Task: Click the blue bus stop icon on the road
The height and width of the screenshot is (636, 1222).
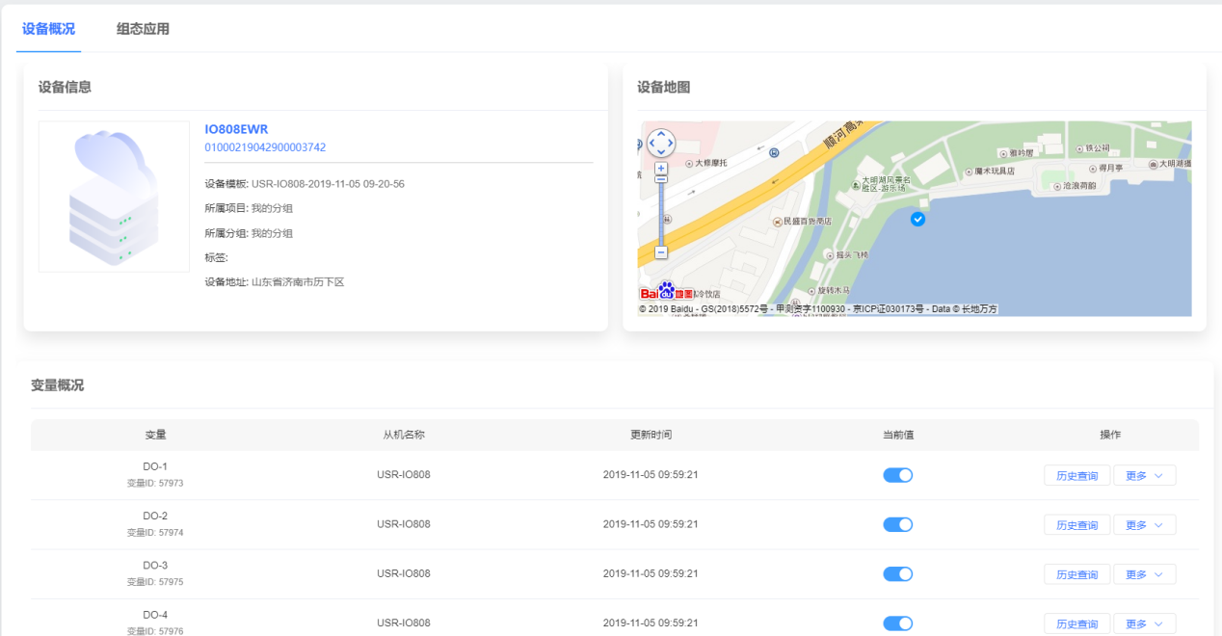Action: coord(774,151)
